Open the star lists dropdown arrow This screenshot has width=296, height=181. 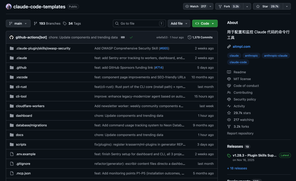(287, 6)
